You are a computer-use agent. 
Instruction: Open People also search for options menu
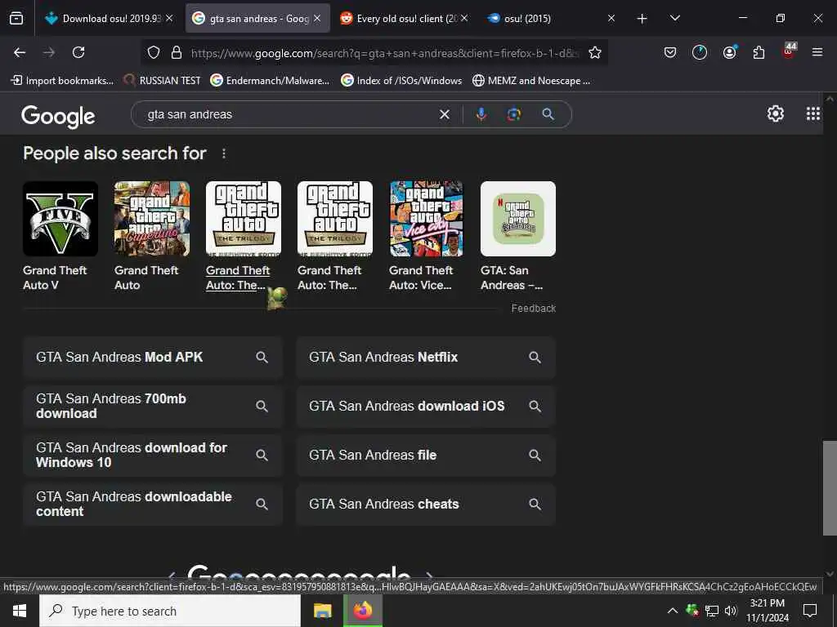(224, 153)
